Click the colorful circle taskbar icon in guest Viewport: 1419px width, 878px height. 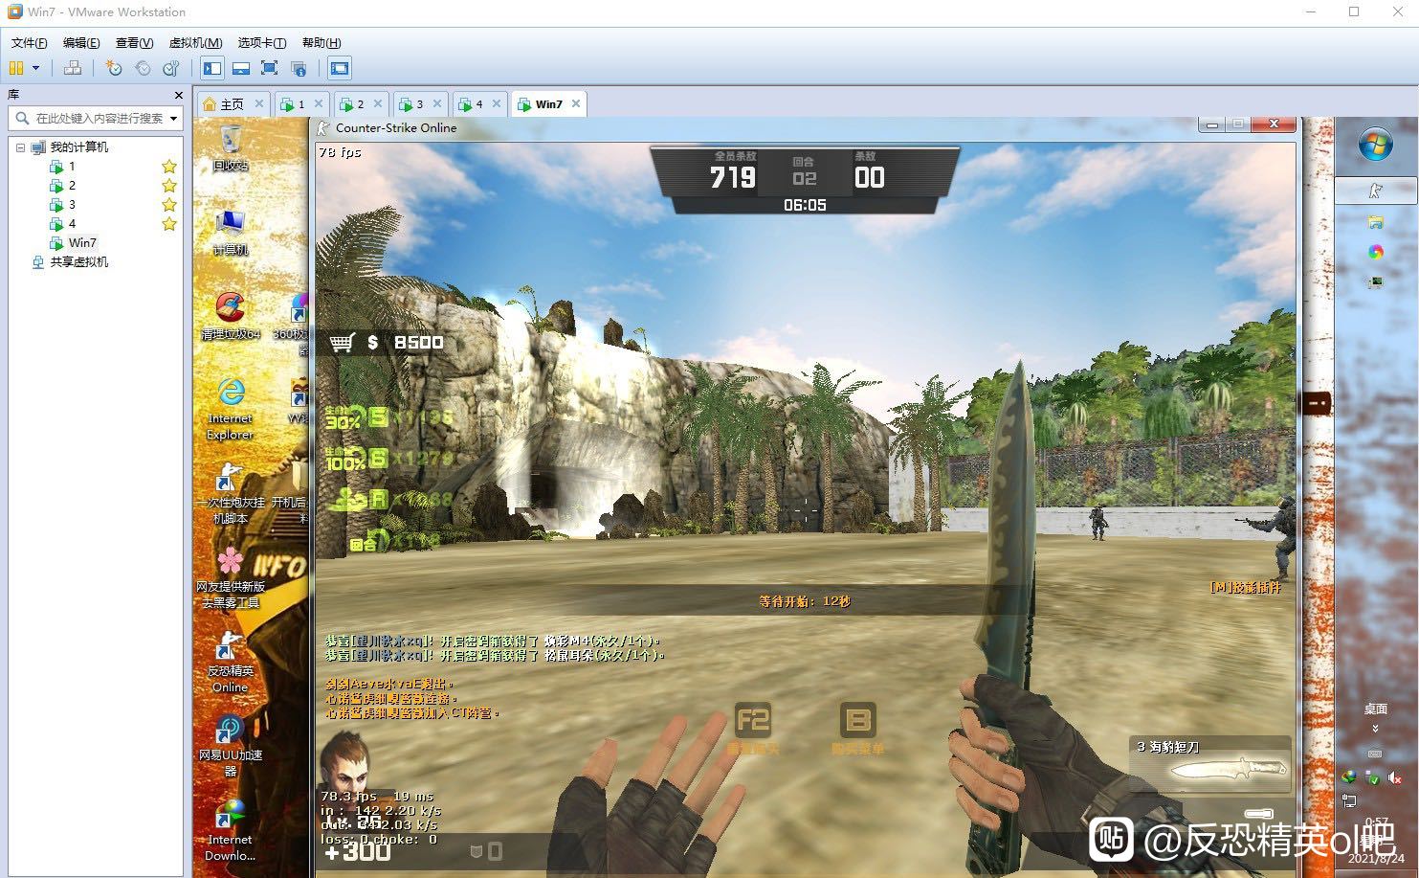[1375, 252]
